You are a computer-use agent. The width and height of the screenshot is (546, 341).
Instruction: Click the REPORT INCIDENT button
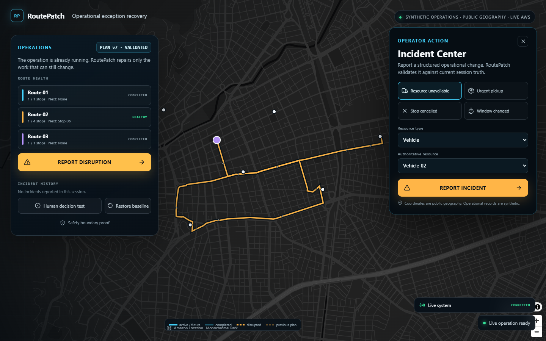(463, 188)
